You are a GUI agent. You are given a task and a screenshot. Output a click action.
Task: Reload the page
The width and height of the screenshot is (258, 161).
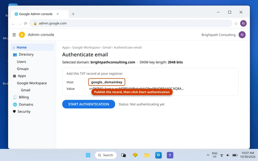[x=25, y=23]
